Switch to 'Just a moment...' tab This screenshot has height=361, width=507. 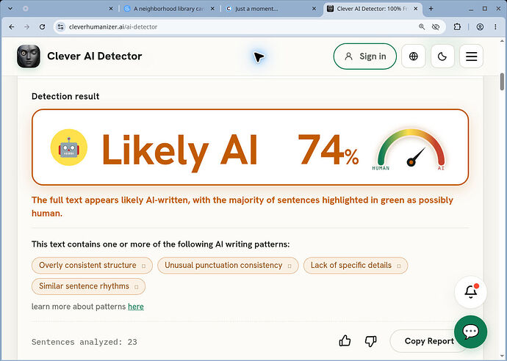click(270, 9)
